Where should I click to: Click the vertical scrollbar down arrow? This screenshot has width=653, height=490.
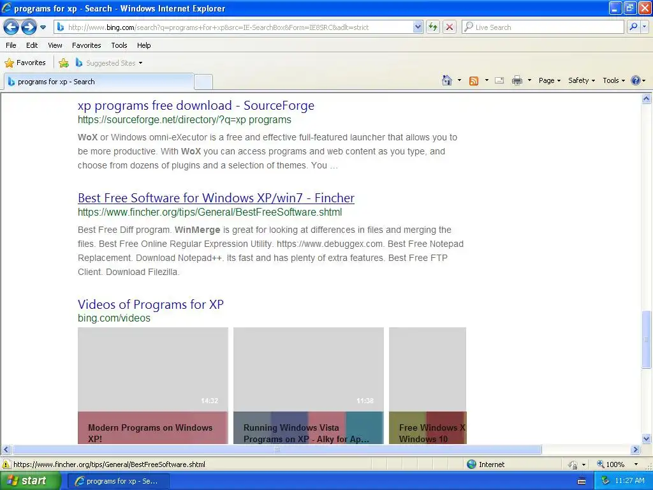[x=647, y=439]
